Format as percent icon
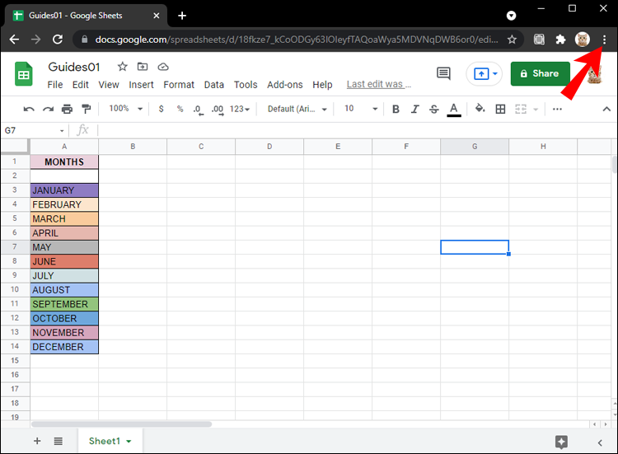 coord(180,109)
